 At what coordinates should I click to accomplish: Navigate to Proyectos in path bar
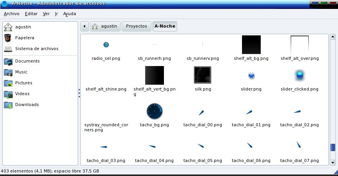[137, 26]
